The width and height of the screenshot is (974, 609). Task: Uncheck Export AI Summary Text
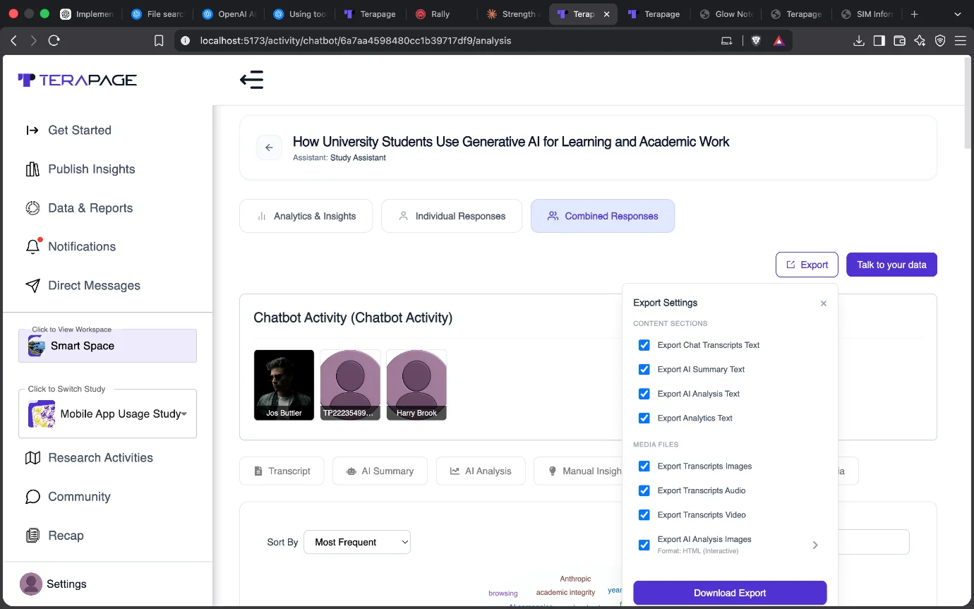(644, 369)
